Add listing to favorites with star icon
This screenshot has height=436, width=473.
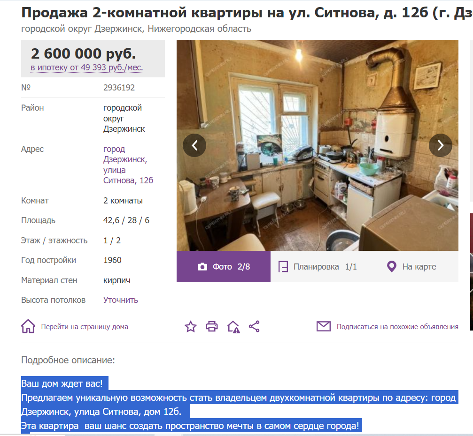(x=191, y=326)
